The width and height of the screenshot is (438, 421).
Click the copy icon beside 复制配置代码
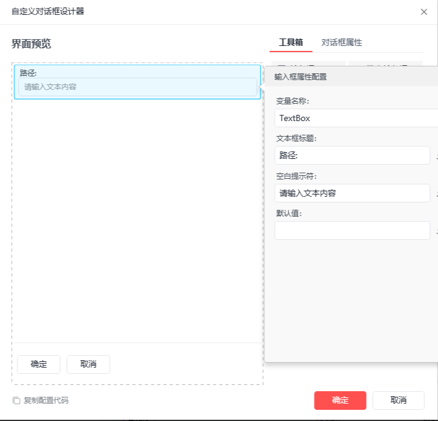(16, 401)
